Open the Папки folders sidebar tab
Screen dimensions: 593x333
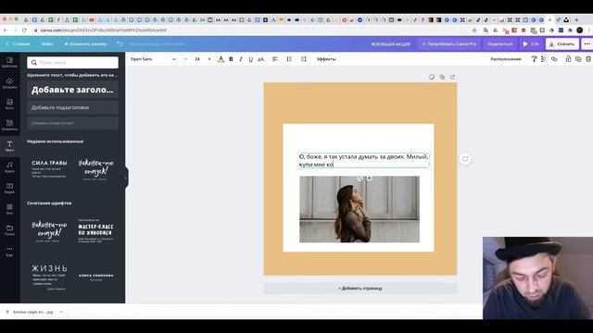[10, 230]
